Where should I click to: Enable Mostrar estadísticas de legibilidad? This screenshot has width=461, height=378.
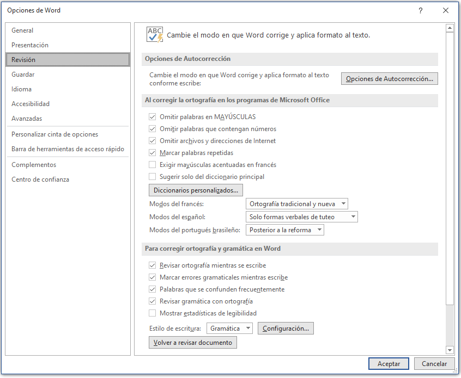point(152,313)
